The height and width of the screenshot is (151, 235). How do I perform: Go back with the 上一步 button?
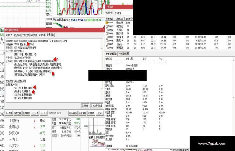35,113
